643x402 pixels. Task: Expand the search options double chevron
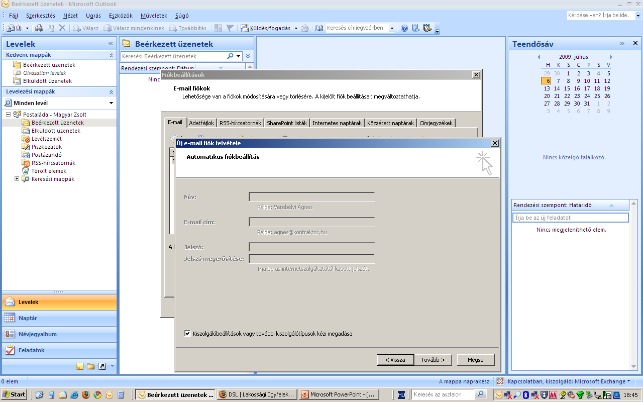click(x=248, y=56)
